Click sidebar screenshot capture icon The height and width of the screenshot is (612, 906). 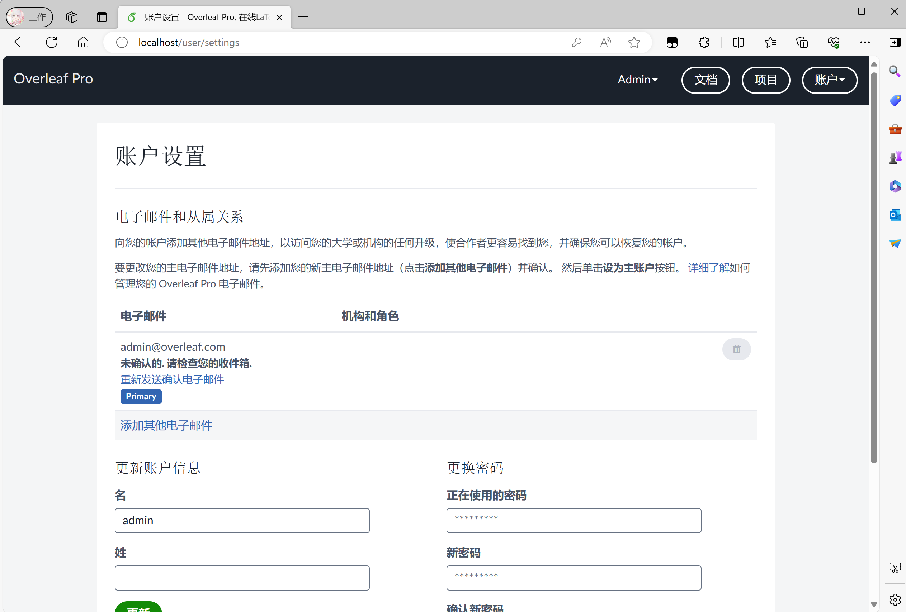[895, 568]
